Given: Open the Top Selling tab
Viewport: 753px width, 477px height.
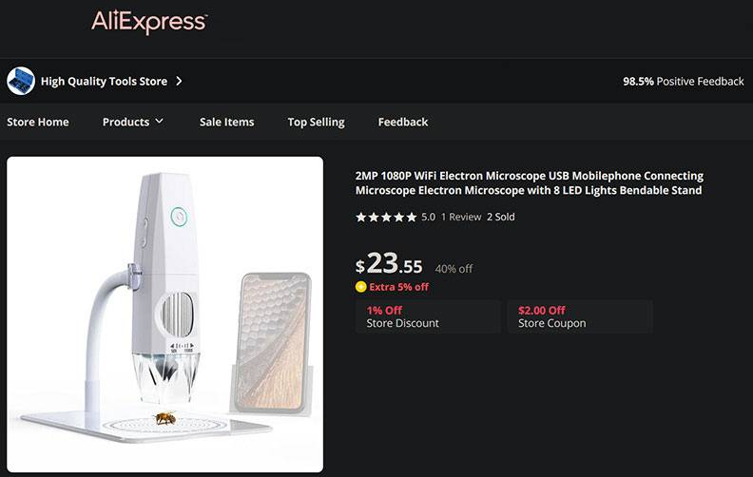Looking at the screenshot, I should pos(316,122).
